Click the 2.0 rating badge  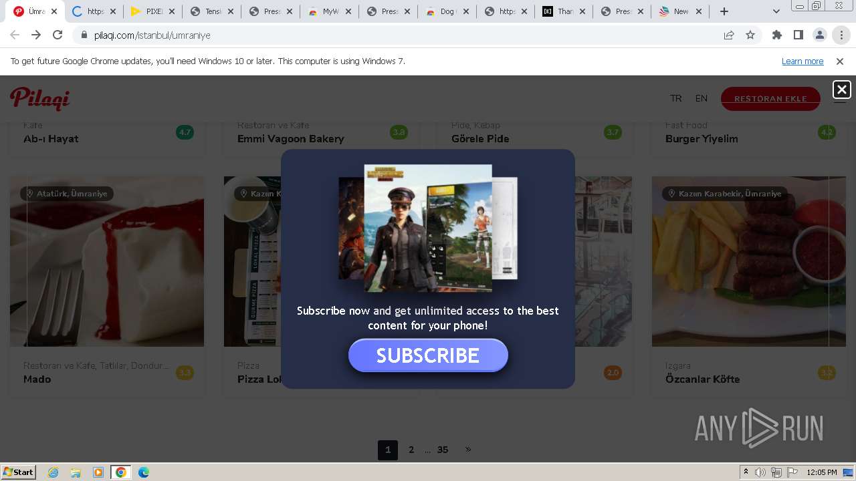(x=613, y=373)
